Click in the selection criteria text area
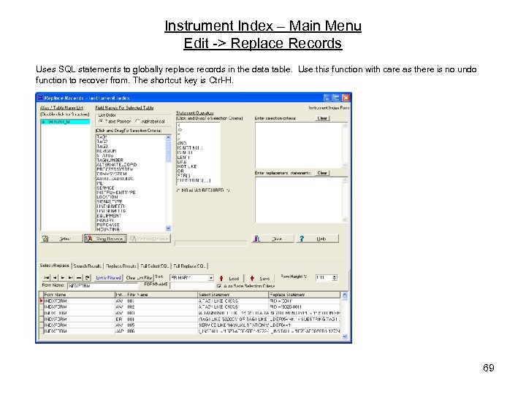The height and width of the screenshot is (394, 526). tap(298, 145)
